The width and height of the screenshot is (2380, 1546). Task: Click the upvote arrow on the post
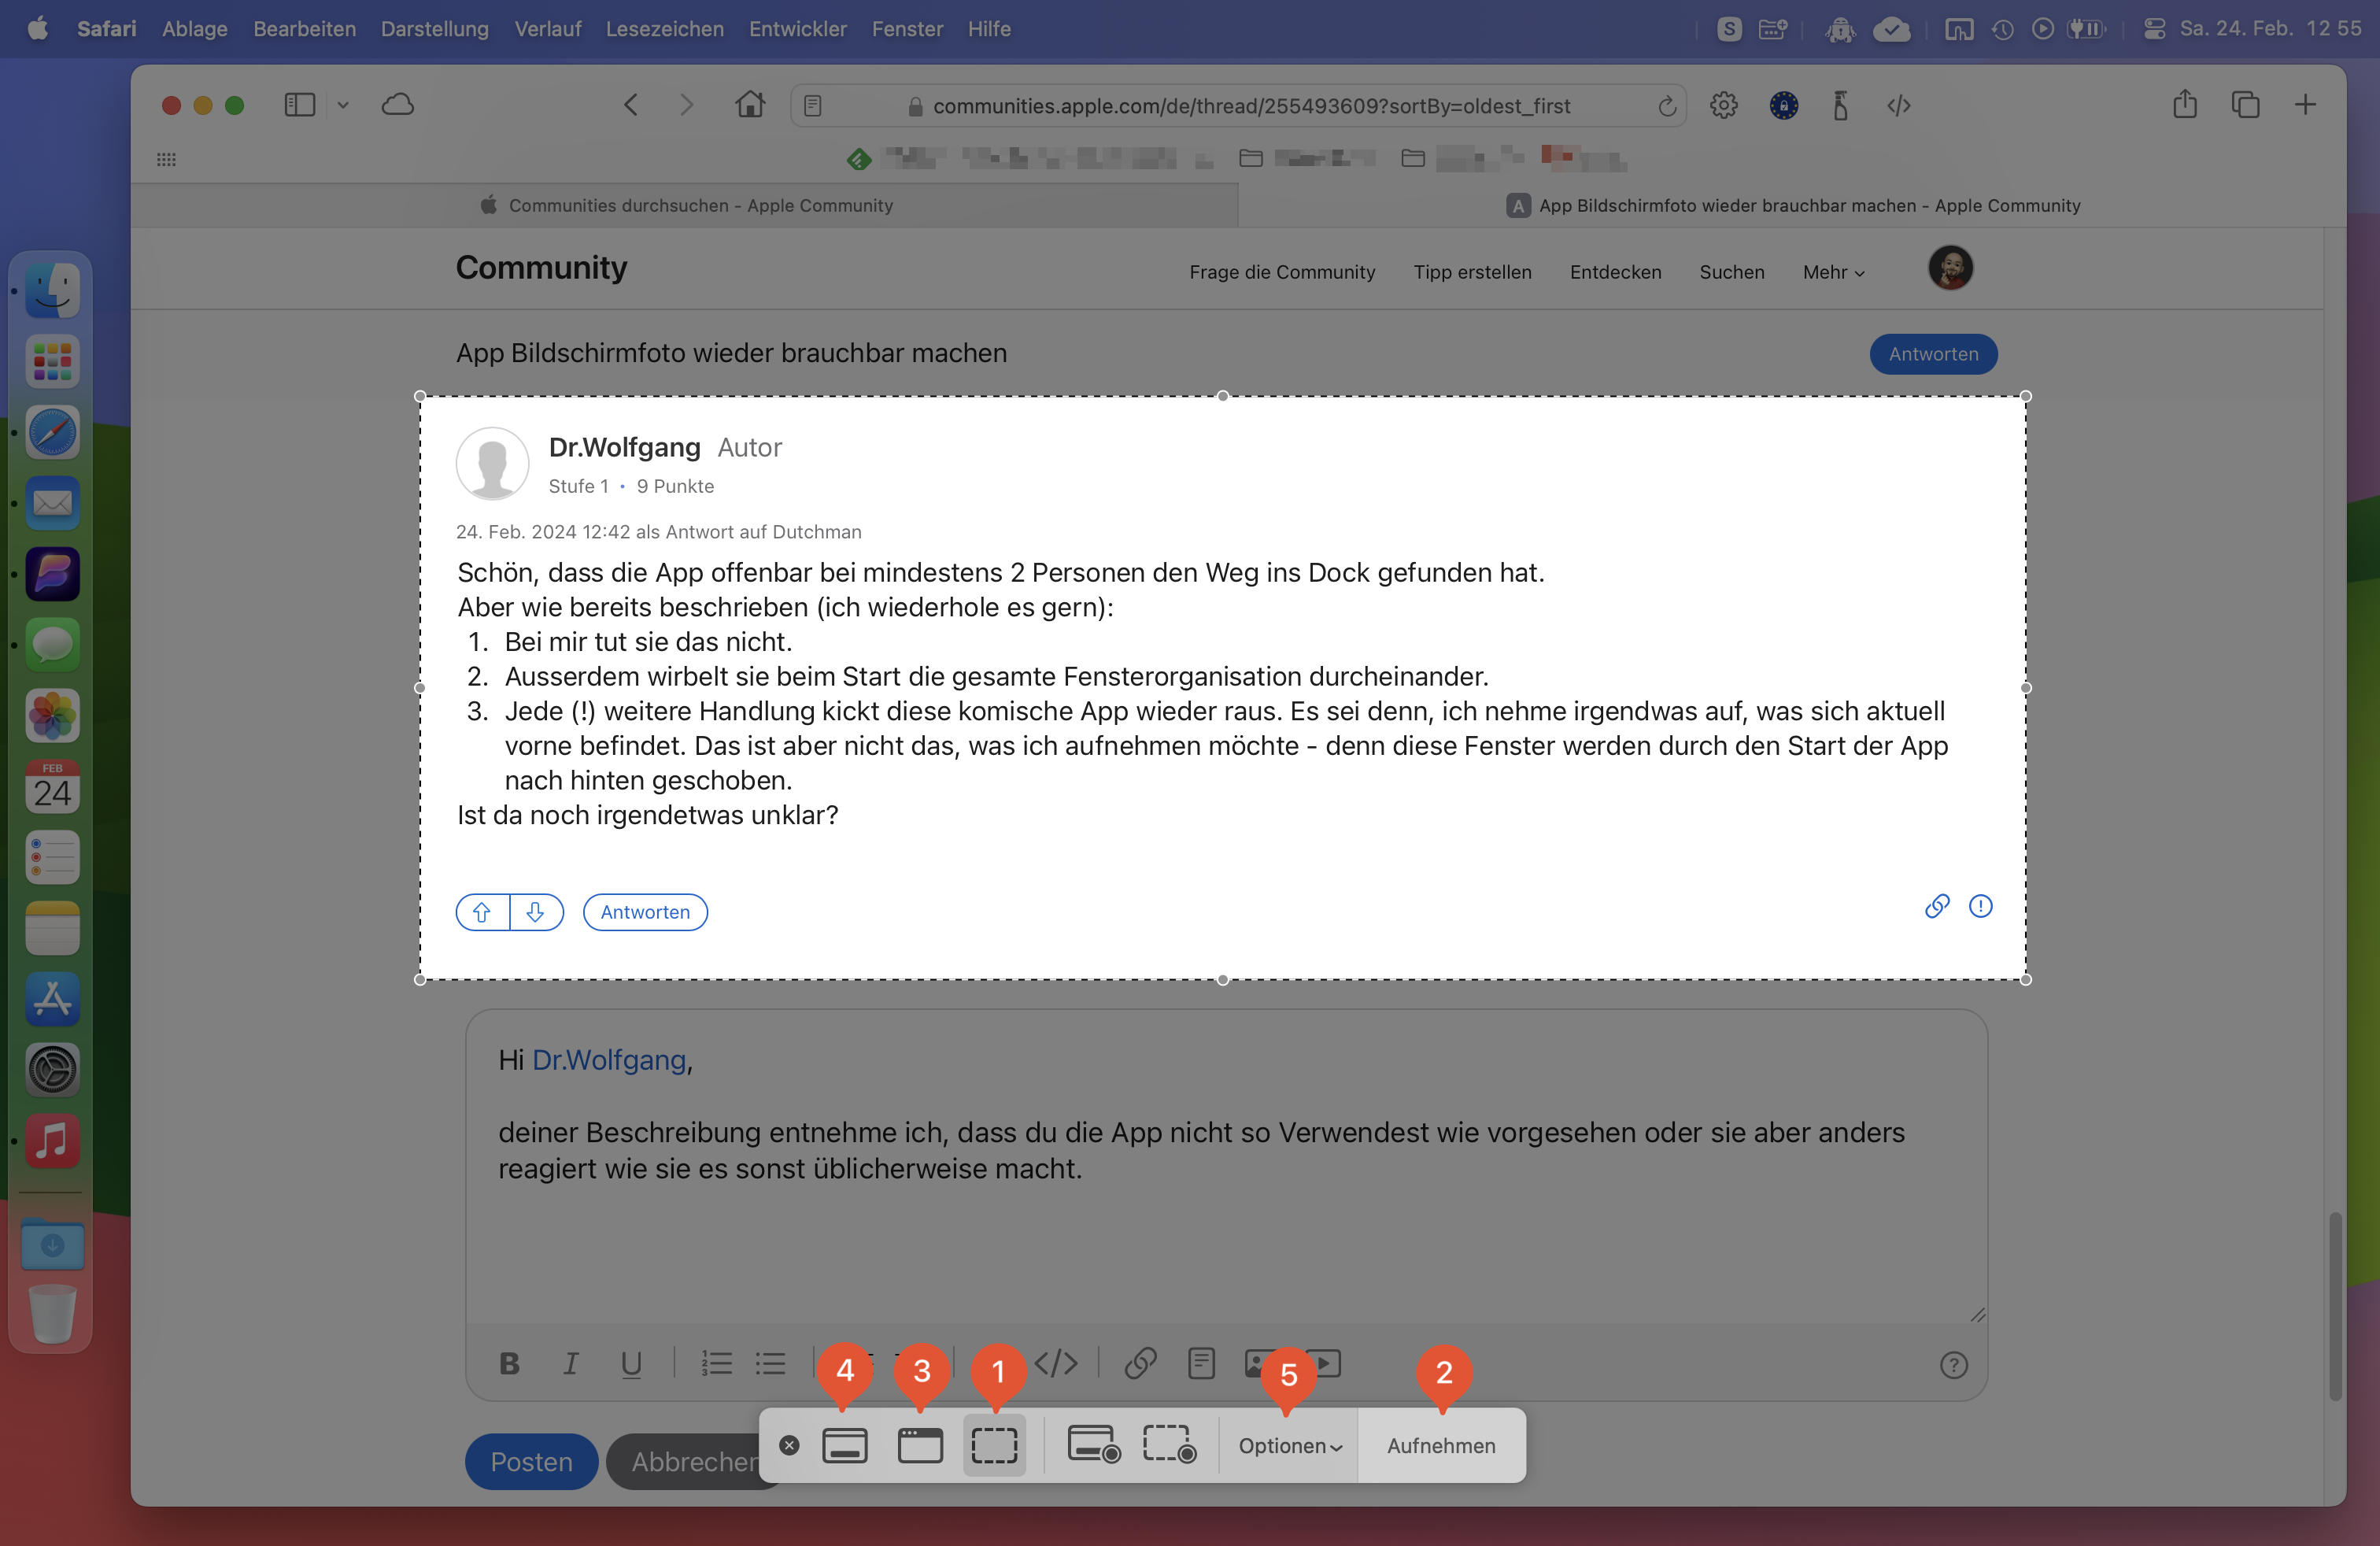point(482,912)
